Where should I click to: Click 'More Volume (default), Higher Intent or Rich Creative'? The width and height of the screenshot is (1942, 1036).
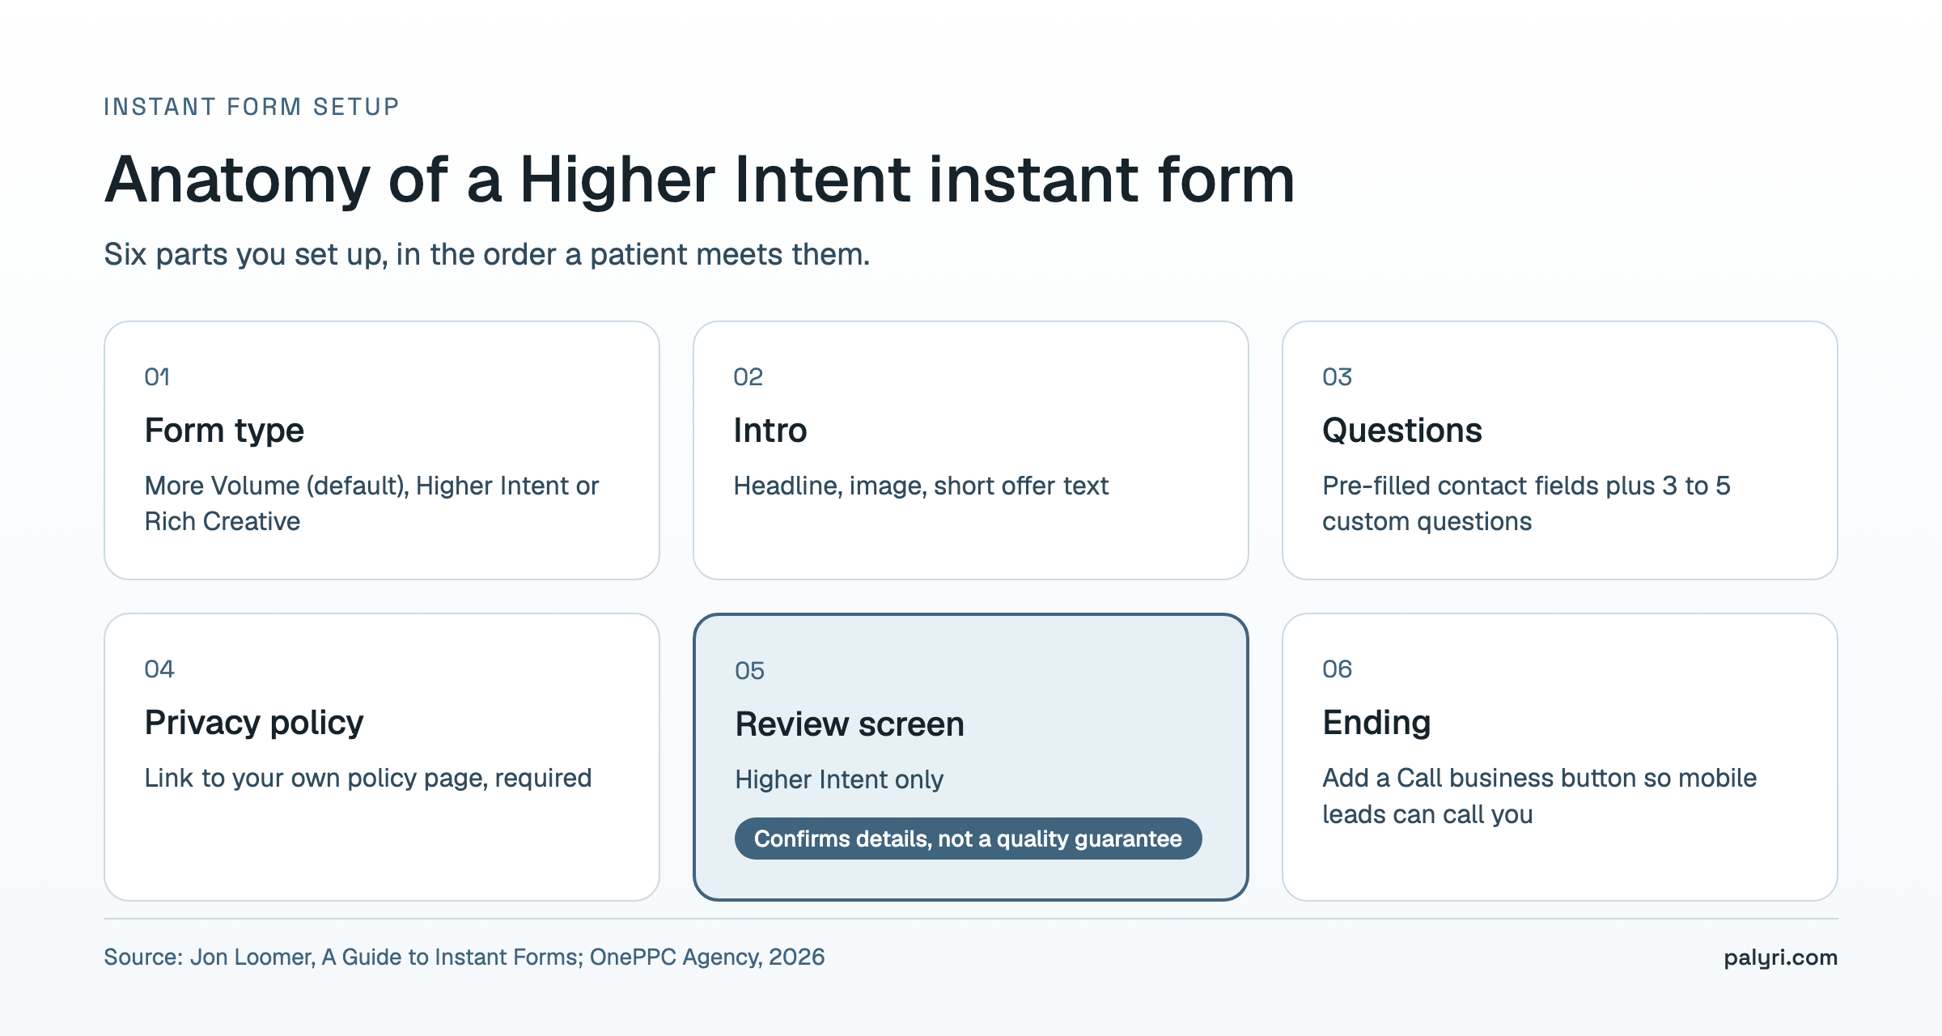coord(371,503)
